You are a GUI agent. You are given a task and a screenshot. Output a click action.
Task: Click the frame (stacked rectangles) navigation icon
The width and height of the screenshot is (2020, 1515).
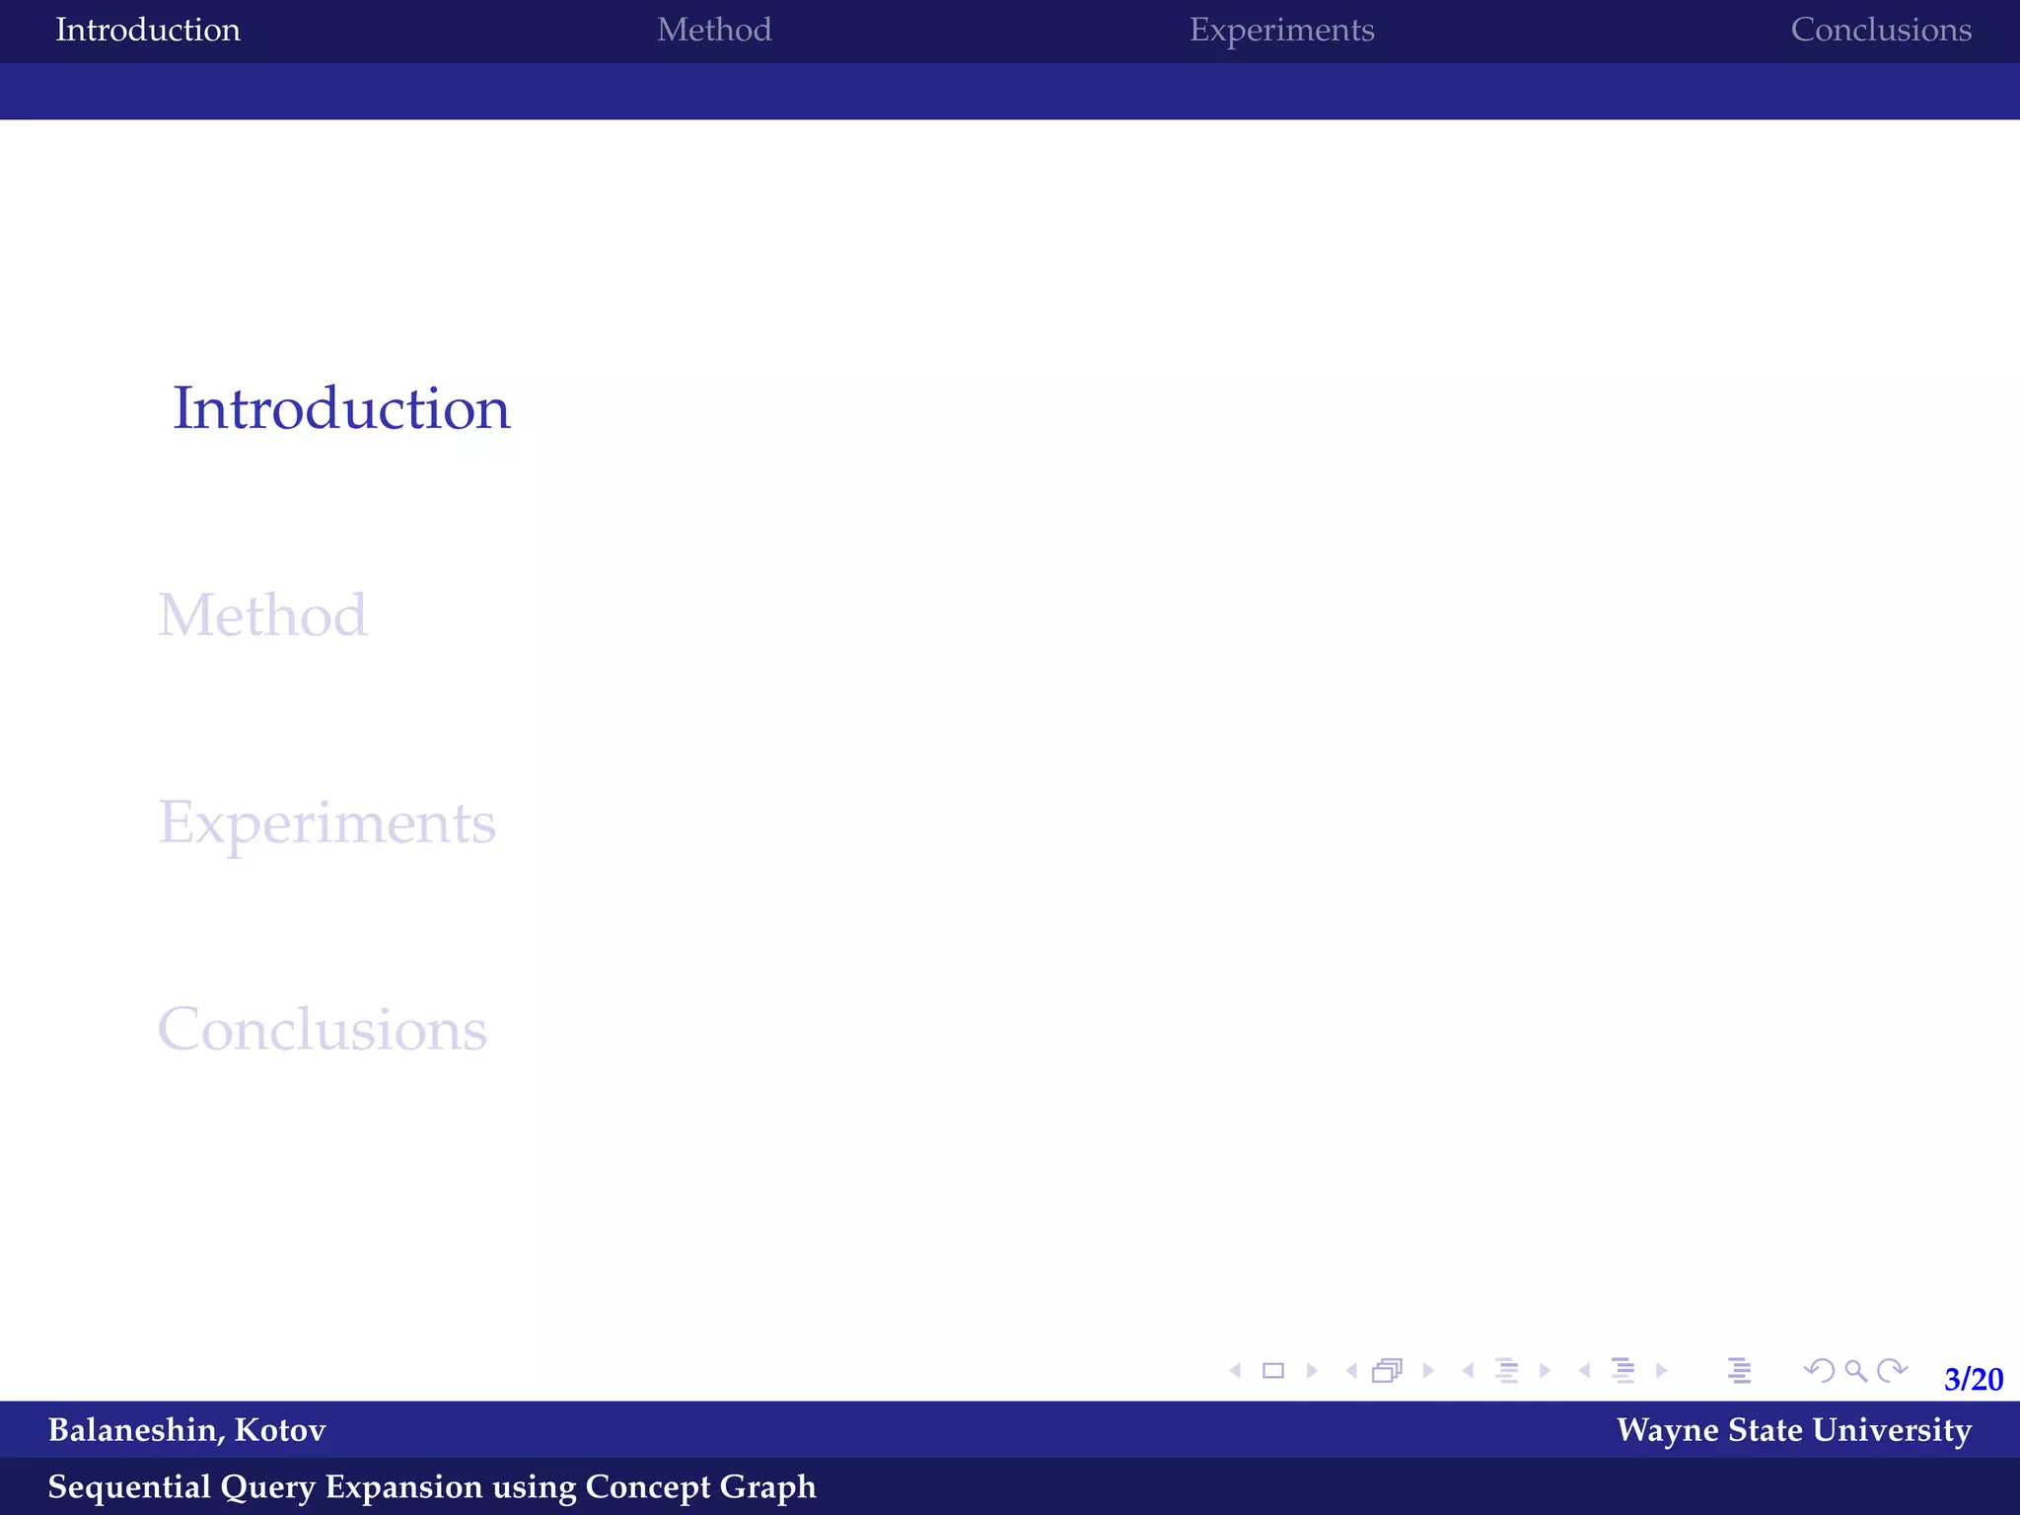(1388, 1371)
